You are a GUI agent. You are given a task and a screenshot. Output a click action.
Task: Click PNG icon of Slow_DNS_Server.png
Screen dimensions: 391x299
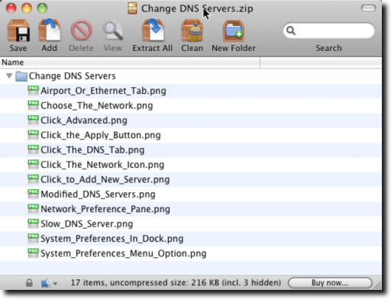(x=33, y=223)
